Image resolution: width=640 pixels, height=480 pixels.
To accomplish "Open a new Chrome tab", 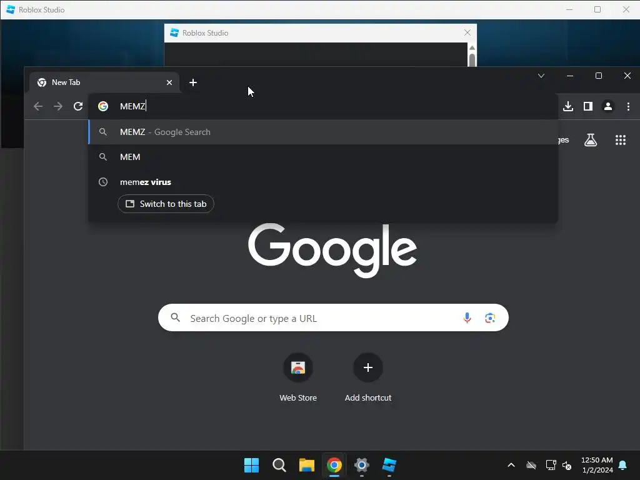I will [193, 83].
